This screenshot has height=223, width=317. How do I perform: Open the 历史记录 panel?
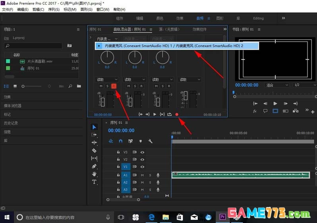coord(11,123)
